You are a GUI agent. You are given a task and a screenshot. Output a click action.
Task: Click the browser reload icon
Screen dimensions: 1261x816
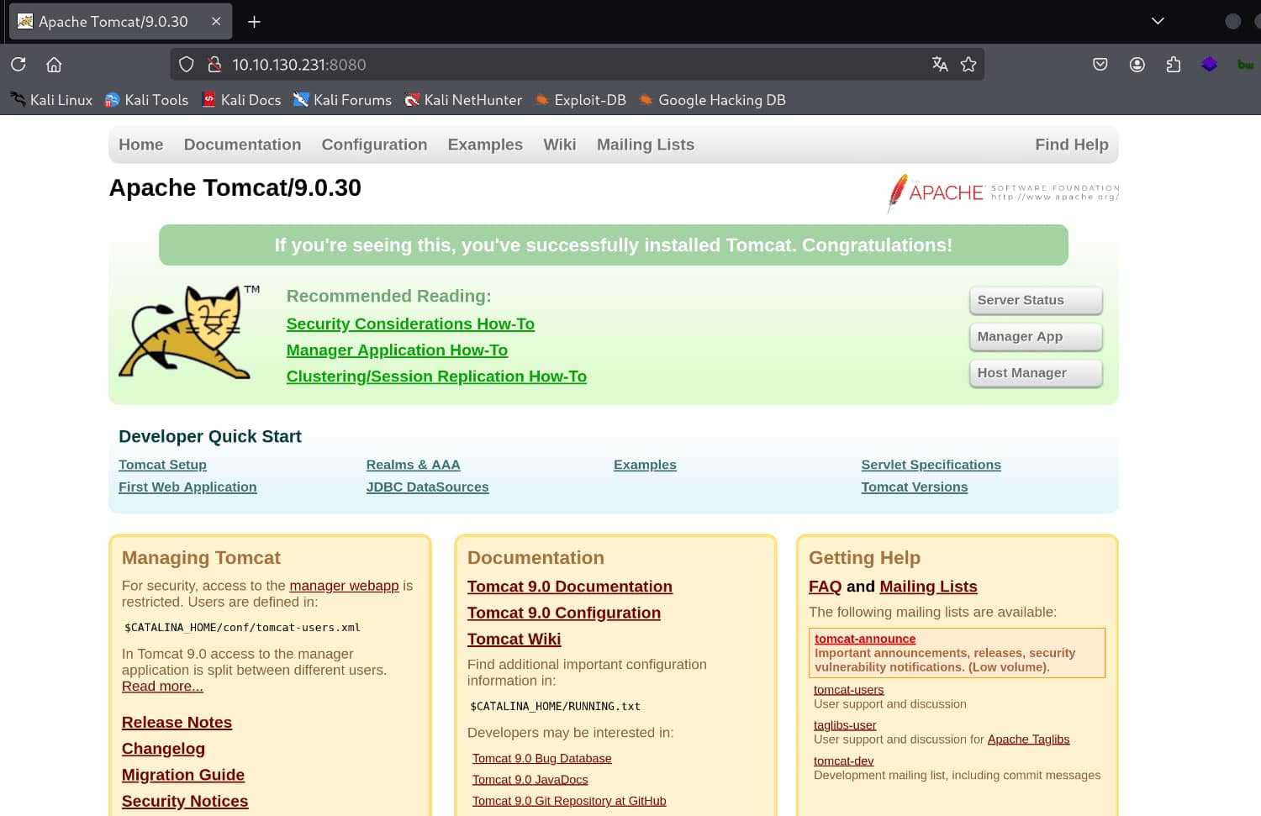coord(18,65)
